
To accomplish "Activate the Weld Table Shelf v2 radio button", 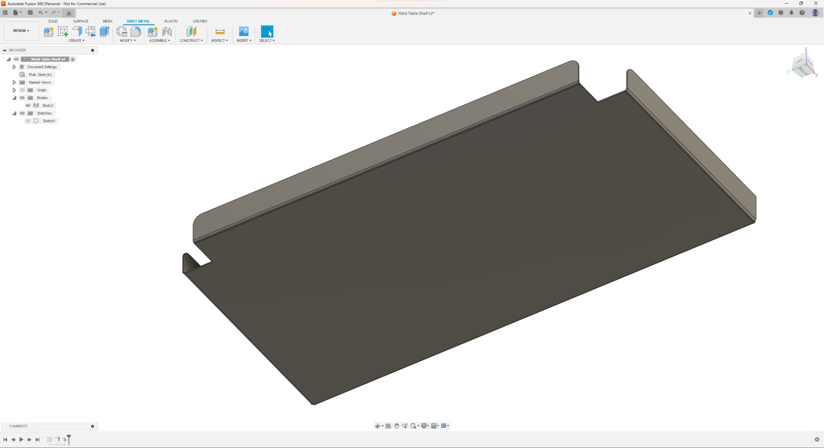I will point(73,59).
